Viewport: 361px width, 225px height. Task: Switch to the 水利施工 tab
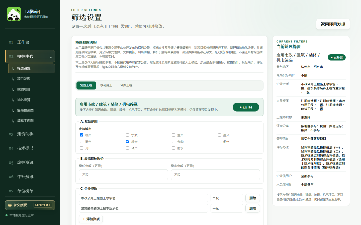coord(106,85)
